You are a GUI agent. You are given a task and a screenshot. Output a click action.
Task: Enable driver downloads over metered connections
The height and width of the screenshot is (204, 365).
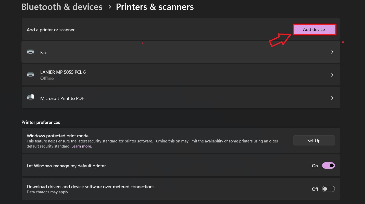[328, 189]
